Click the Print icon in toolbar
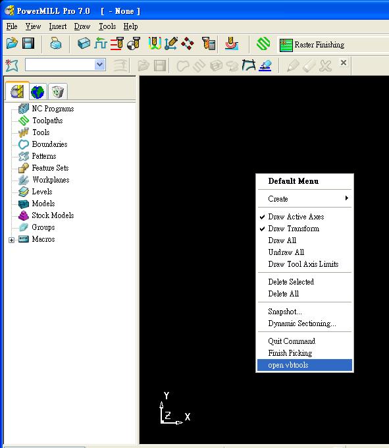The width and height of the screenshot is (389, 448). pos(56,44)
